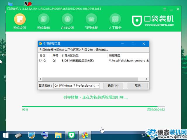The width and height of the screenshot is (187, 140).
Task: Open the keyboard and monitor taskbar icon
Action: [x=45, y=135]
